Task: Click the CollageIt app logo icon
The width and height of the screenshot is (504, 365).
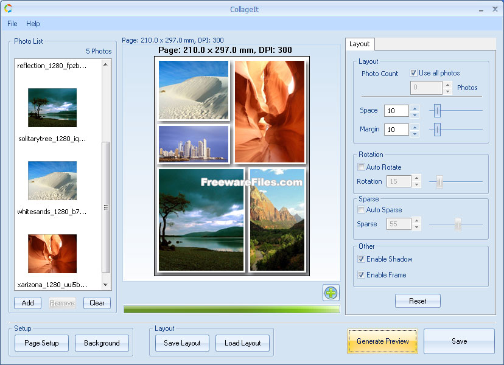Action: pos(8,9)
